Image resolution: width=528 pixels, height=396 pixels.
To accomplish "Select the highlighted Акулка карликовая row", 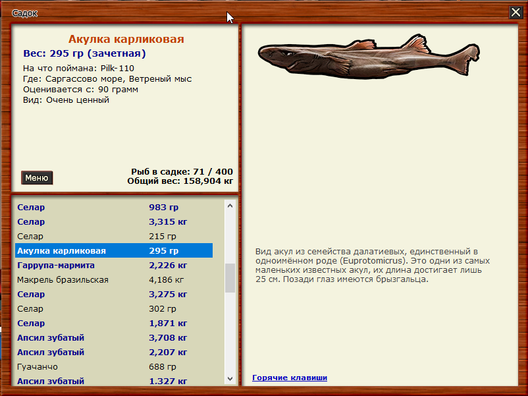I will (x=113, y=250).
